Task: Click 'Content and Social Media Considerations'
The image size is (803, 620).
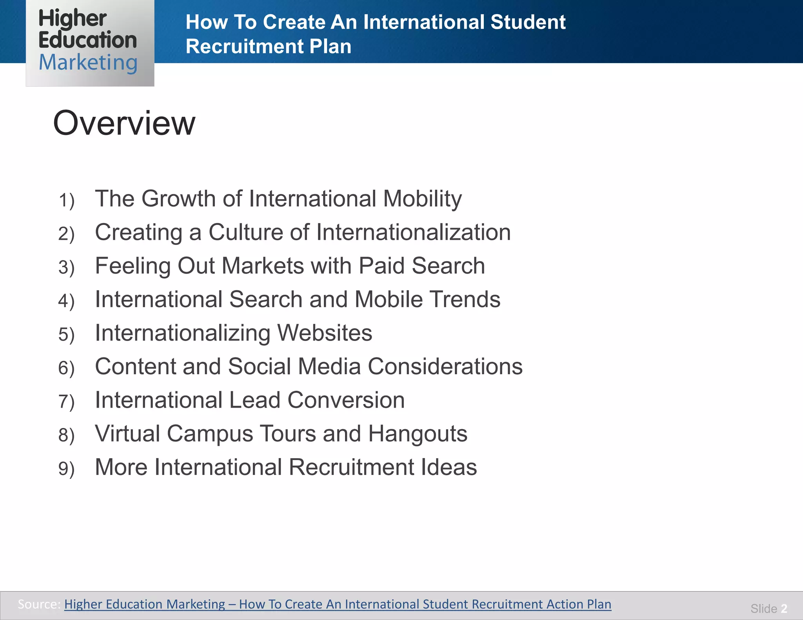Action: (309, 367)
